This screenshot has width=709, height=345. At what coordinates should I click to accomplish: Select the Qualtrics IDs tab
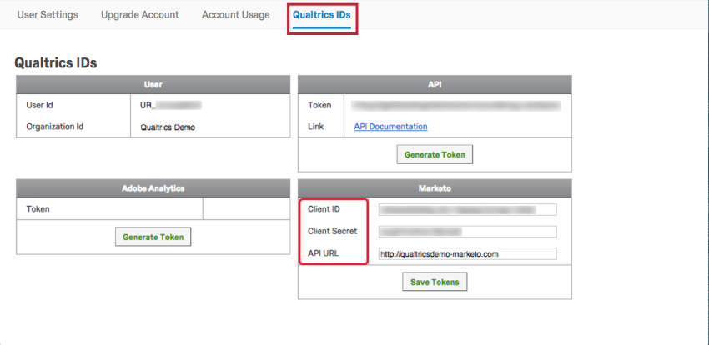pos(321,14)
